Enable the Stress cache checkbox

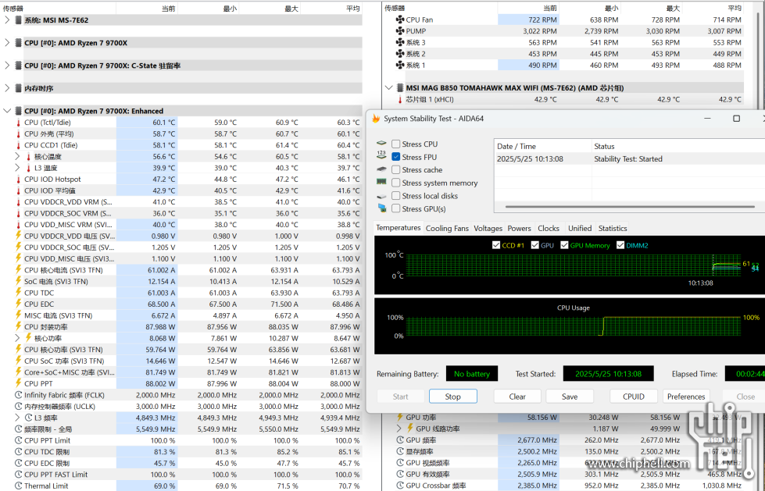(395, 169)
